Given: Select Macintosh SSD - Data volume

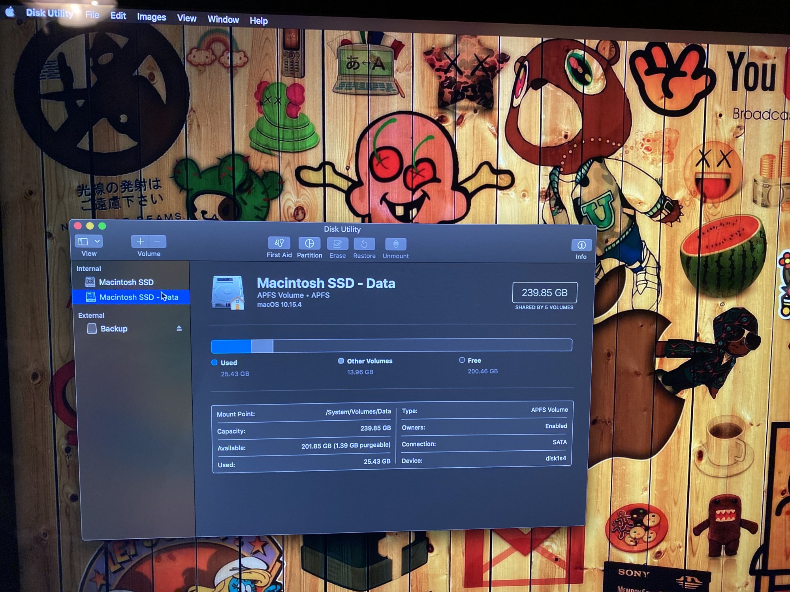Looking at the screenshot, I should point(131,297).
